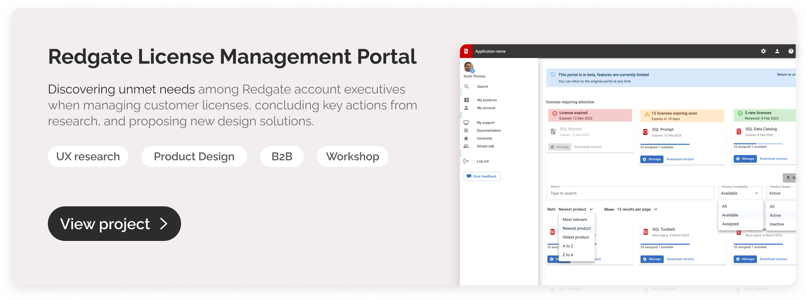Open University in sidebar
Viewport: 807px width, 300px height.
484,138
